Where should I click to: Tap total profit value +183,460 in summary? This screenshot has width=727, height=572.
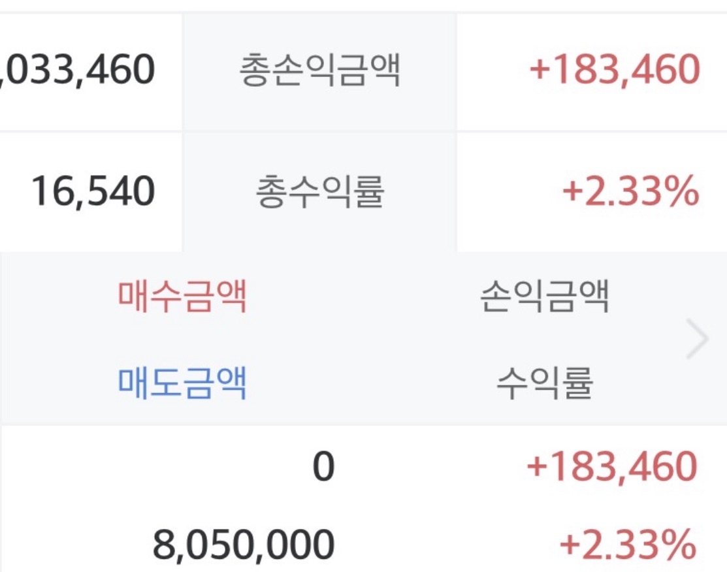click(614, 71)
